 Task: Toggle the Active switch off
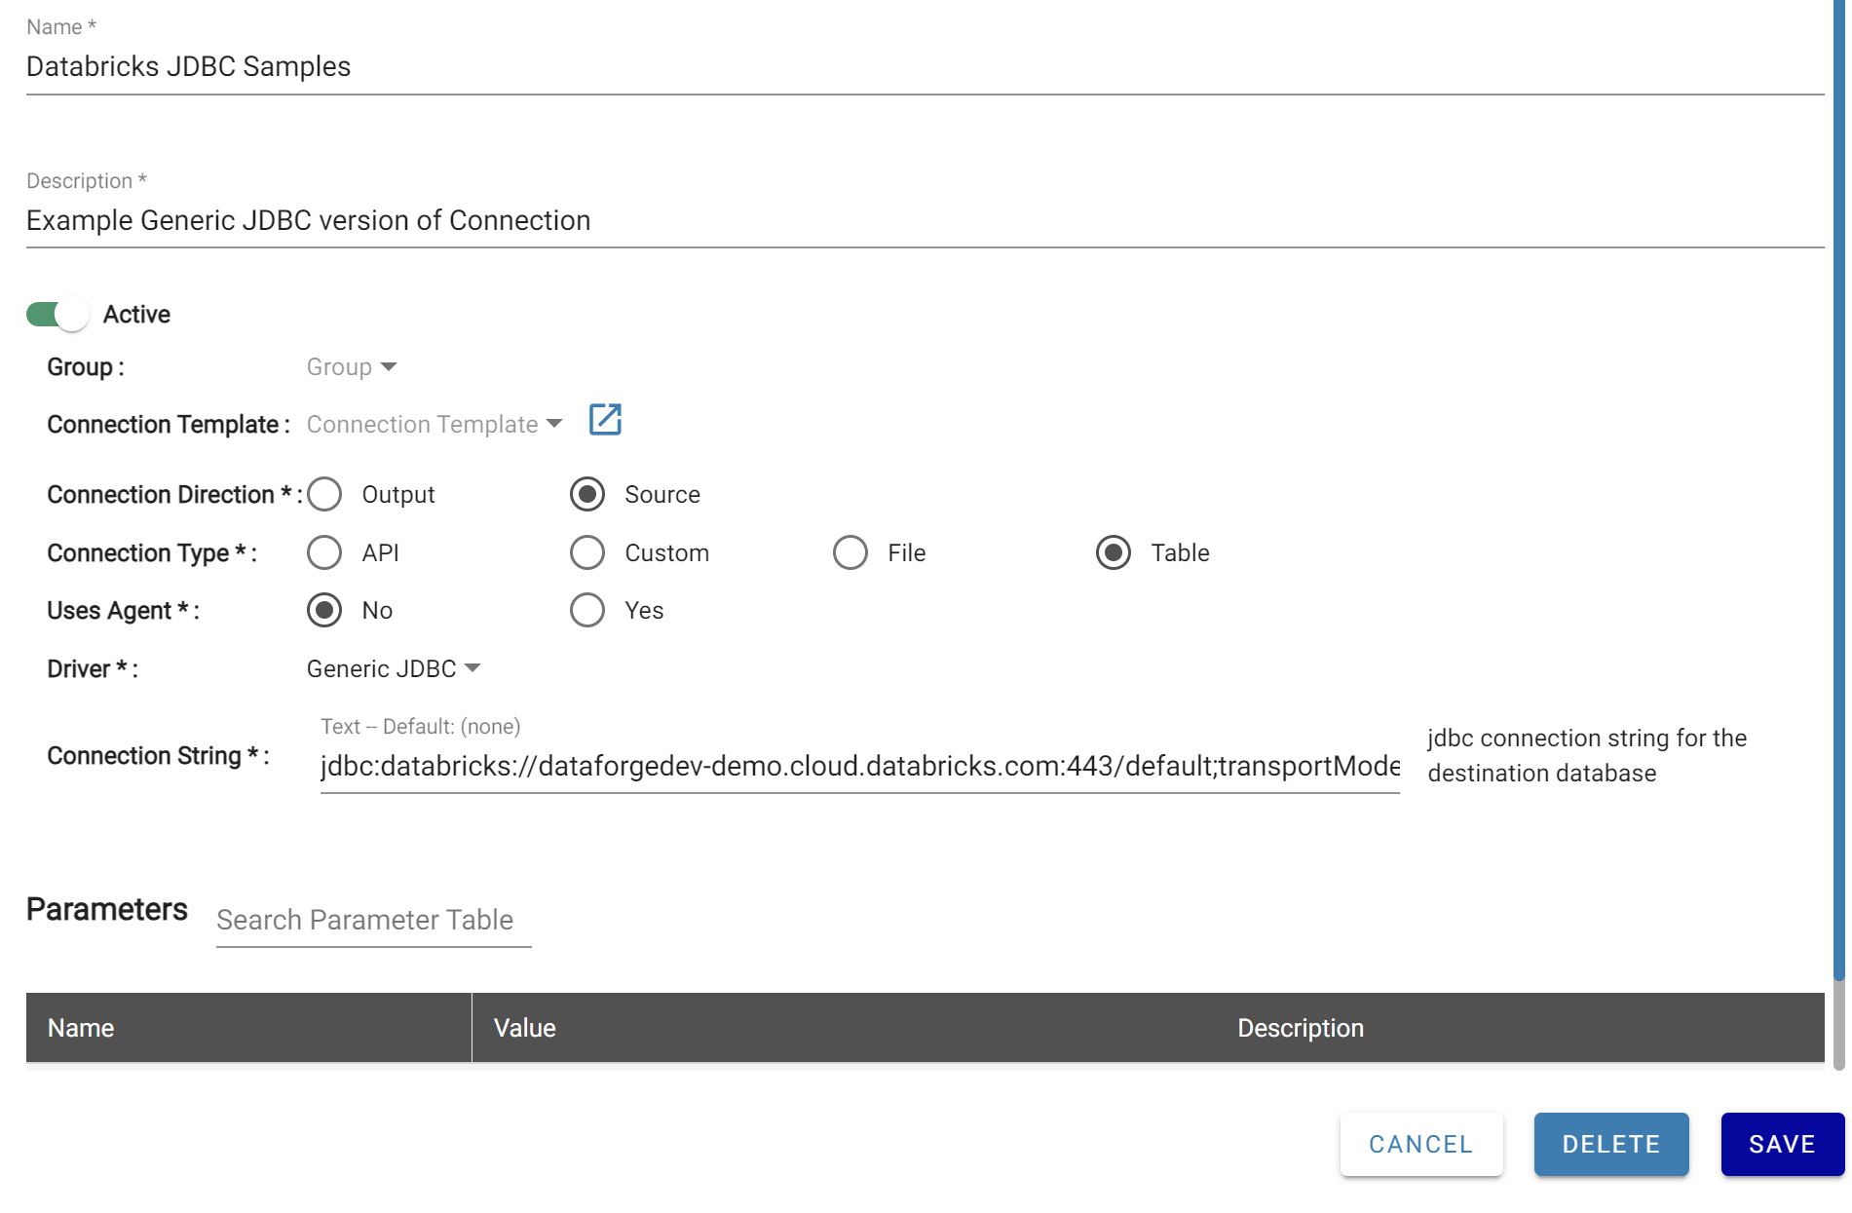click(x=57, y=315)
